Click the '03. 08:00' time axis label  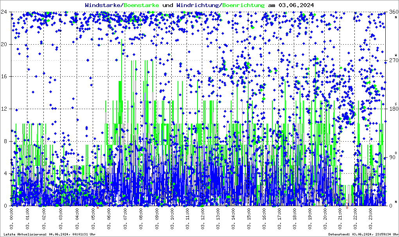[x=141, y=218]
